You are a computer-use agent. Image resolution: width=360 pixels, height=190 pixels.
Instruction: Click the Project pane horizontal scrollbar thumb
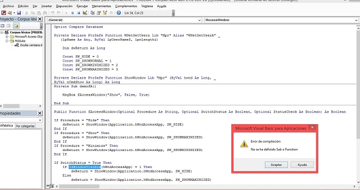click(11, 106)
